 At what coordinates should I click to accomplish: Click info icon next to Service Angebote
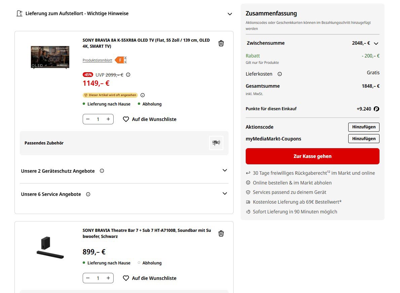(x=88, y=194)
